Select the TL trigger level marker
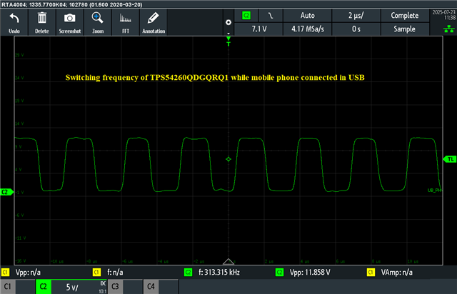Image resolution: width=457 pixels, height=294 pixels. pyautogui.click(x=449, y=159)
